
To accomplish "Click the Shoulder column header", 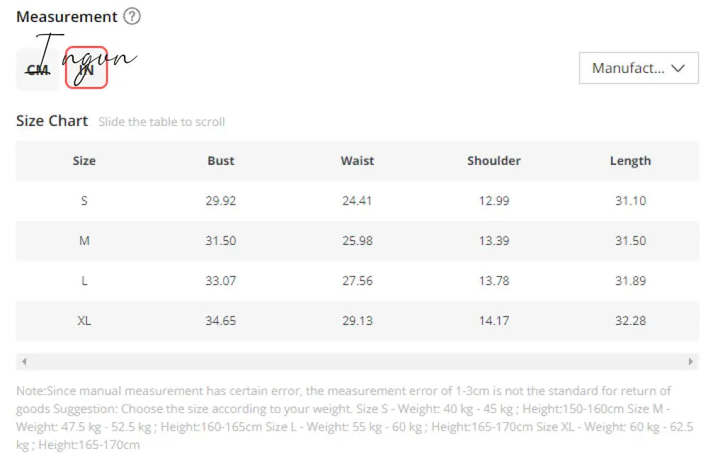I will click(x=494, y=161).
